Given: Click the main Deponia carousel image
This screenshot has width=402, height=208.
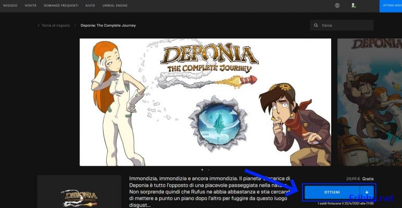Looking at the screenshot, I should (x=205, y=102).
